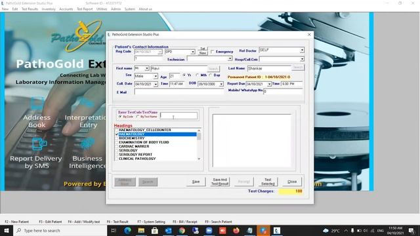Show hidden system tray icons chevron
Screen dimensions: 420x236
pos(346,231)
